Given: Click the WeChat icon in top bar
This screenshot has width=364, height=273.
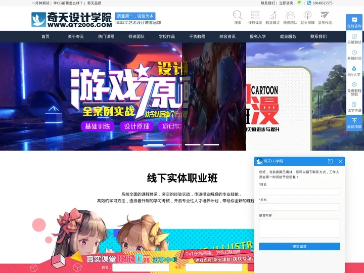Looking at the screenshot, I should pyautogui.click(x=299, y=3).
